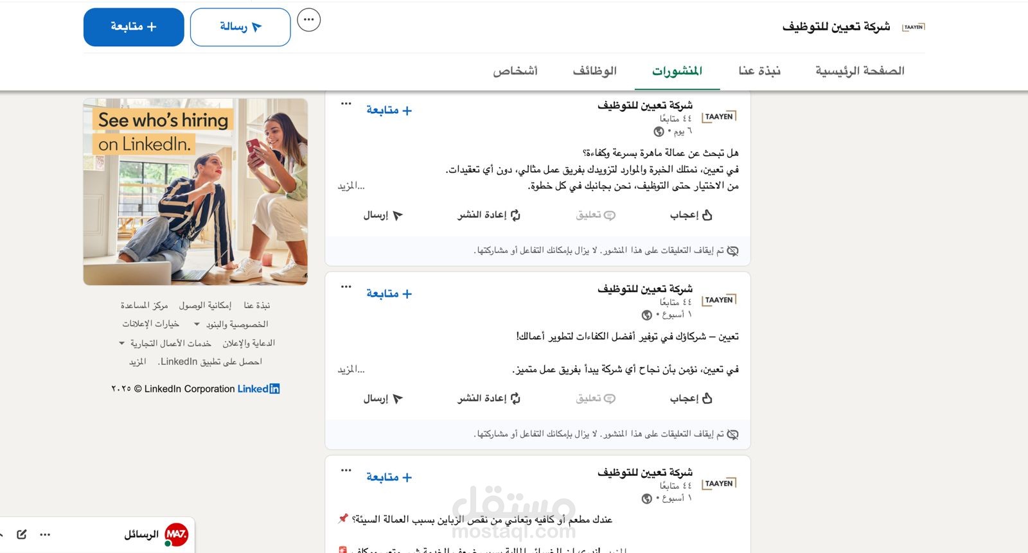
Task: Expand الخصوصية والبنود footer dropdown
Action: pos(231,324)
